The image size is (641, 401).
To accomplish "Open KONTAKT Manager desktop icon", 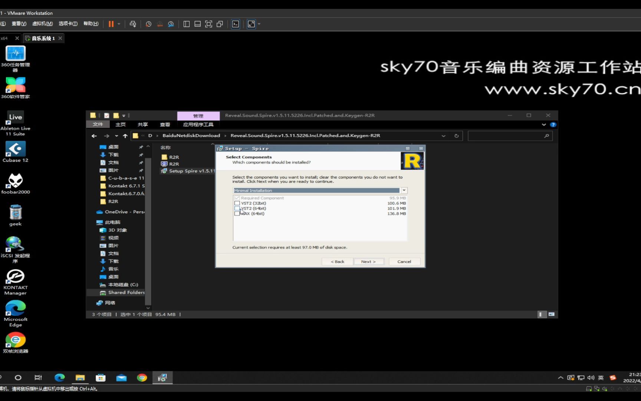I will tap(15, 282).
